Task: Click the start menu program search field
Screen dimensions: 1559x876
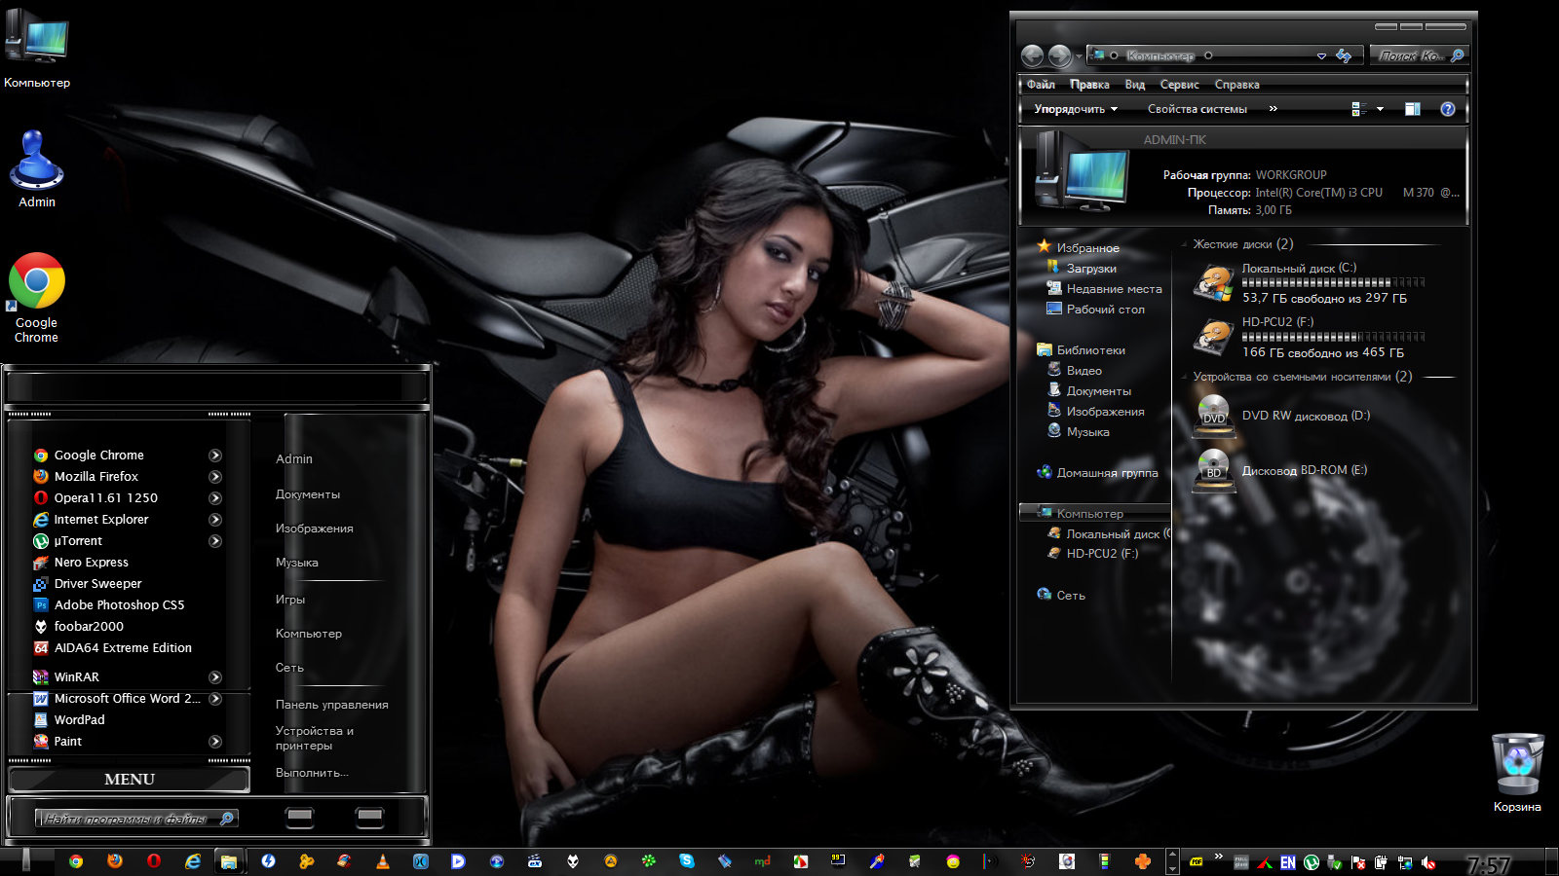Action: 127,819
